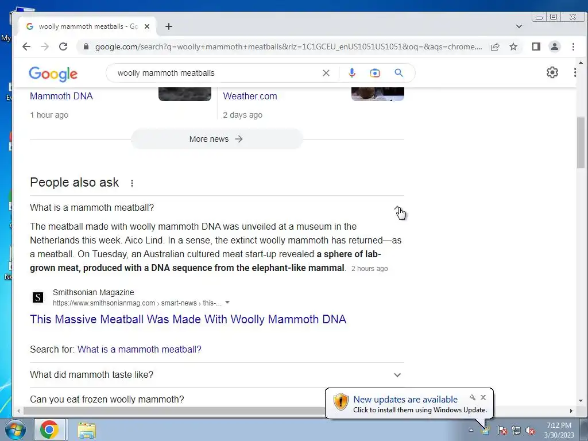Viewport: 588px width, 441px height.
Task: View site information lock icon
Action: point(86,47)
